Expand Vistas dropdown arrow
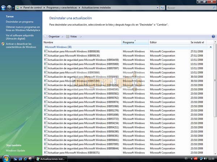Image resolution: width=217 pixels, height=162 pixels. point(80,36)
